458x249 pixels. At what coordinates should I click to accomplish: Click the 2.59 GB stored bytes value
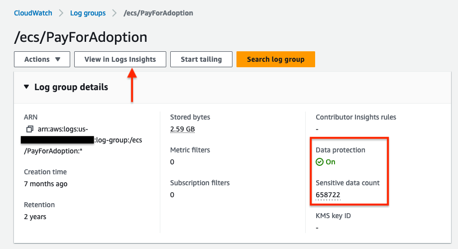(x=183, y=129)
